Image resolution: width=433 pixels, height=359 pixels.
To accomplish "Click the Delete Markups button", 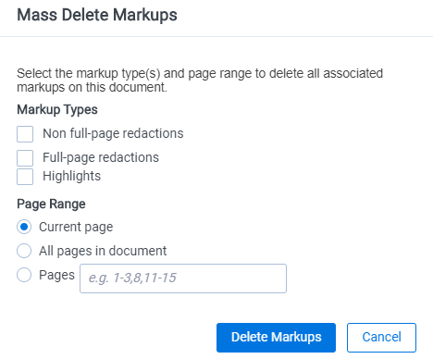I will point(276,338).
